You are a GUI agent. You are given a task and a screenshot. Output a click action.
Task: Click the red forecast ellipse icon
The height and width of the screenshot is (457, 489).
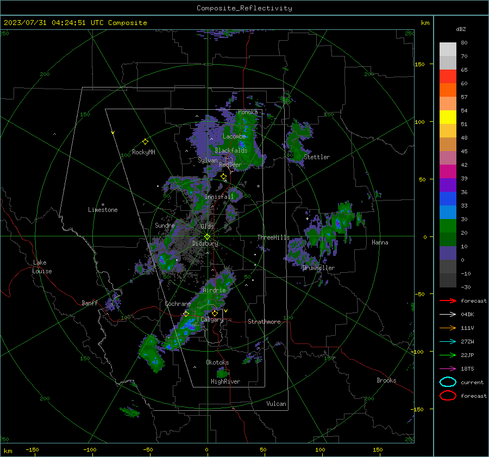(448, 396)
